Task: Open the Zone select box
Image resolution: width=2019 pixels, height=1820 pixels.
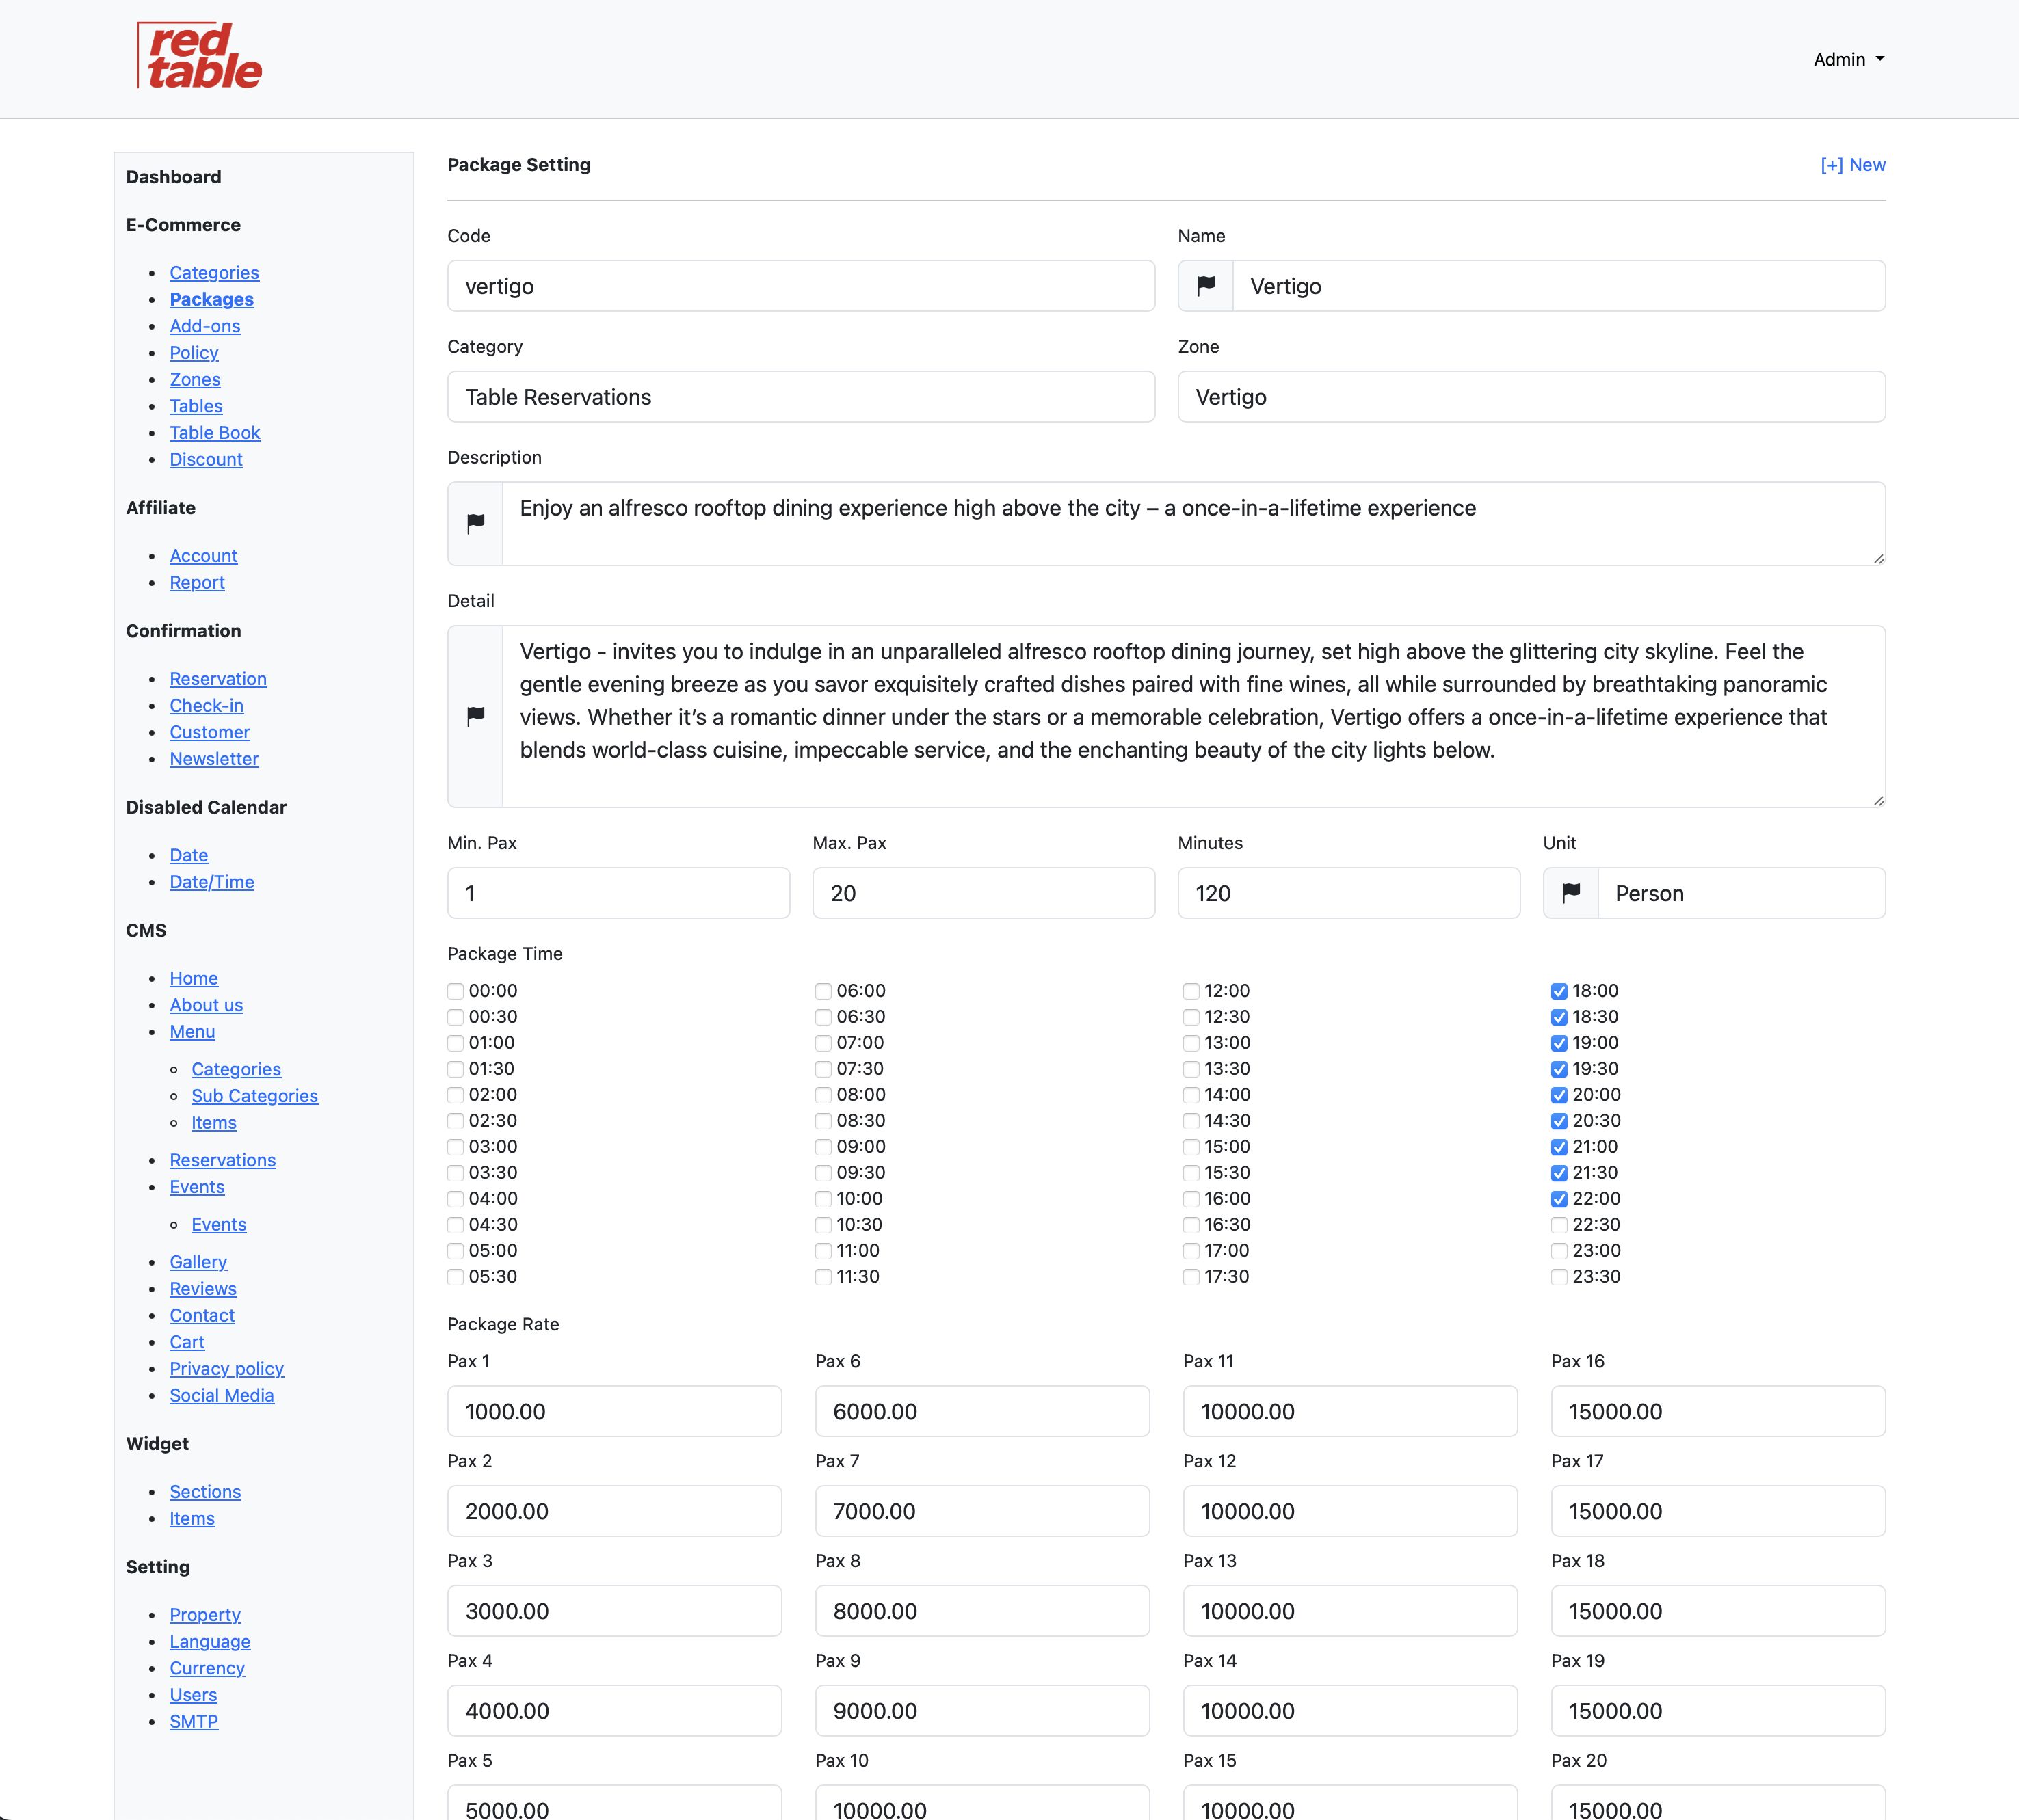Action: pos(1531,397)
